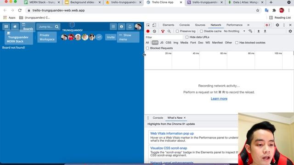
Task: Switch to the Sources tab in DevTools
Action: 200,25
